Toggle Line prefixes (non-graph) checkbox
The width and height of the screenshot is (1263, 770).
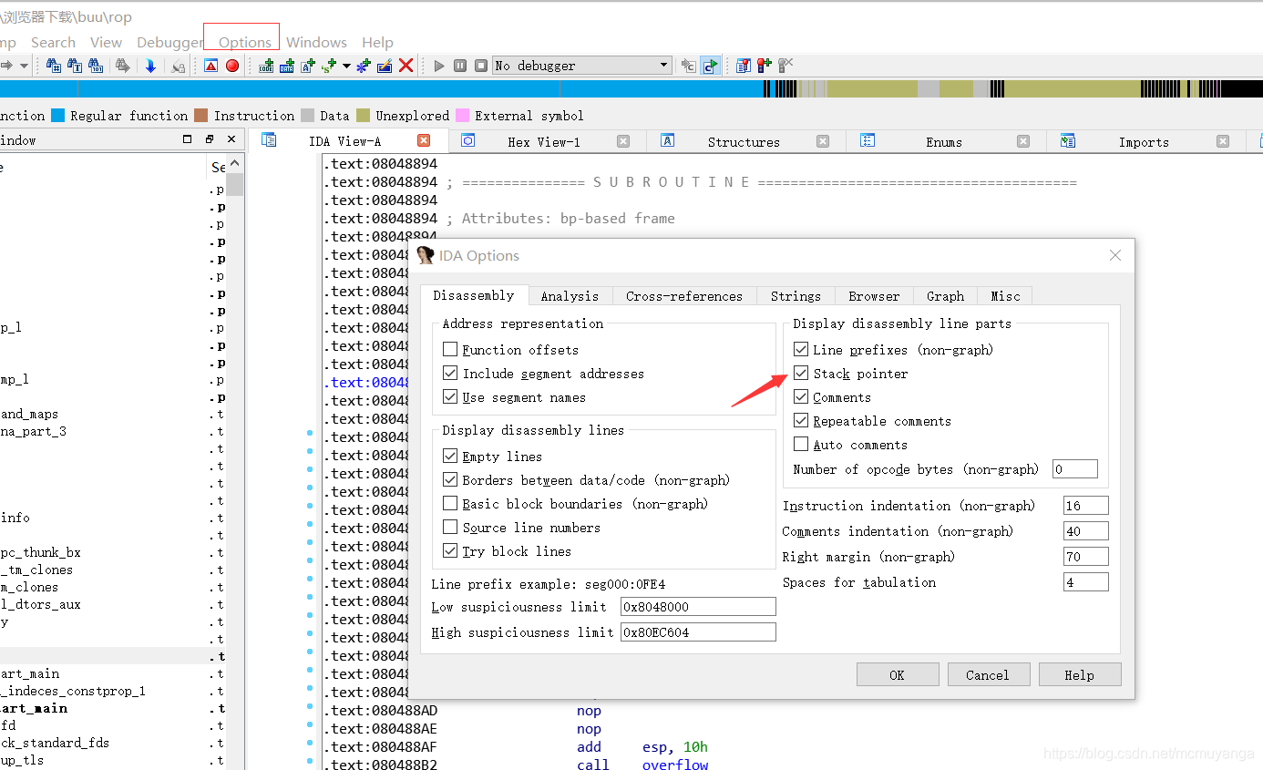click(801, 349)
